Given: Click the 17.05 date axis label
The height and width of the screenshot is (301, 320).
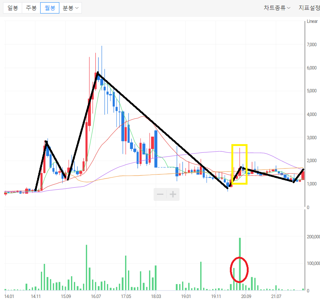Looking at the screenshot, I should point(126,296).
